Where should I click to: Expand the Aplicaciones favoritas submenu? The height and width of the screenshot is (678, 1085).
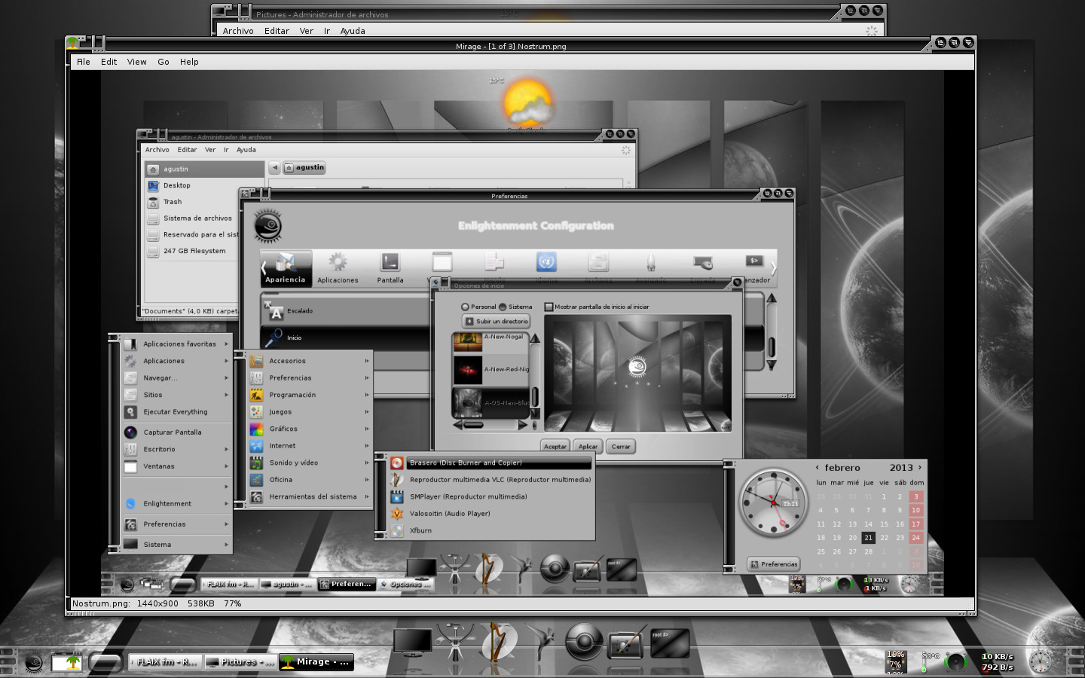coord(179,344)
